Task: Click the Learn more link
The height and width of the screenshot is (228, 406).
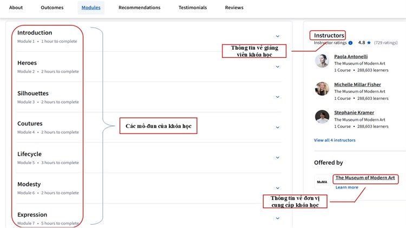Action: pos(346,187)
